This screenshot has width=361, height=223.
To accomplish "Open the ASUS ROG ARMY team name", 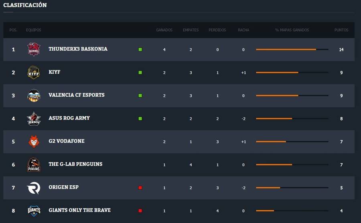I will pyautogui.click(x=69, y=118).
